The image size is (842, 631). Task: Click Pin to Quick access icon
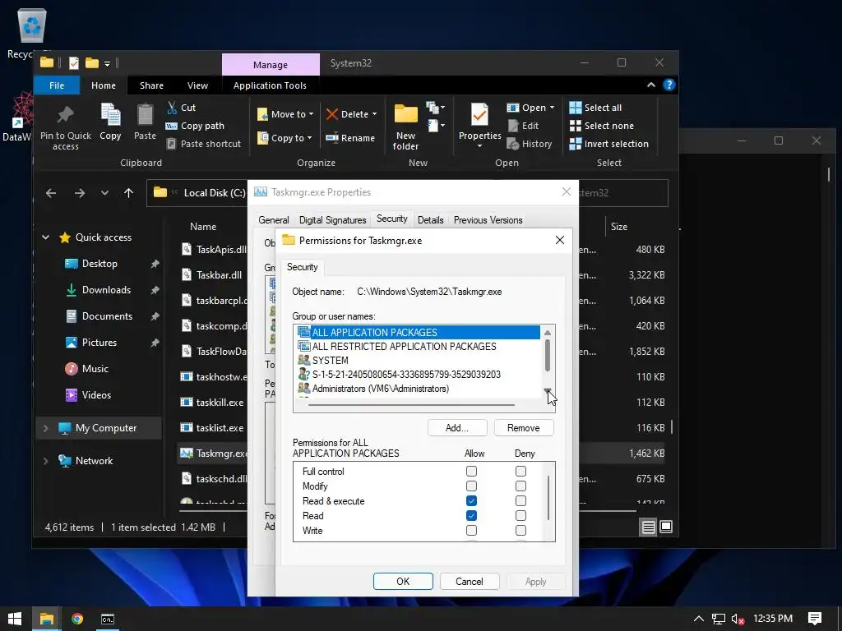(66, 115)
